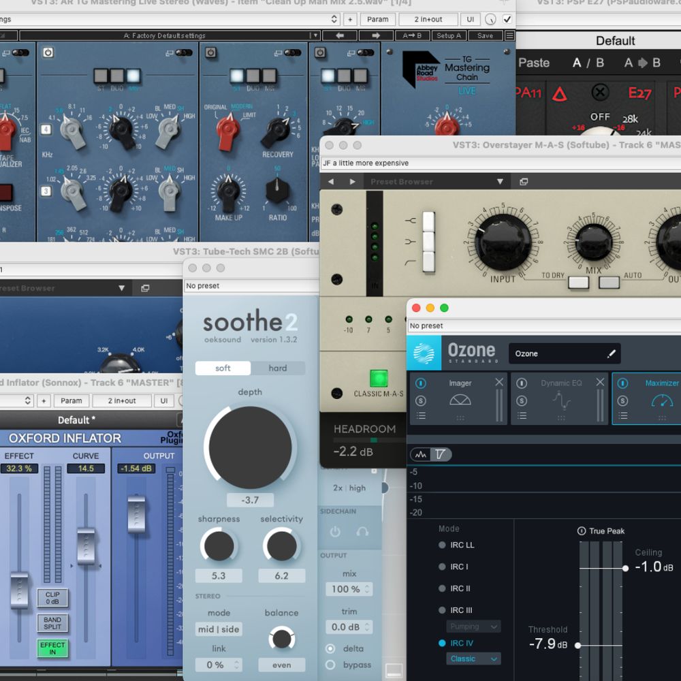Open IRC IV Classic style dropdown
681x681 pixels.
[473, 659]
